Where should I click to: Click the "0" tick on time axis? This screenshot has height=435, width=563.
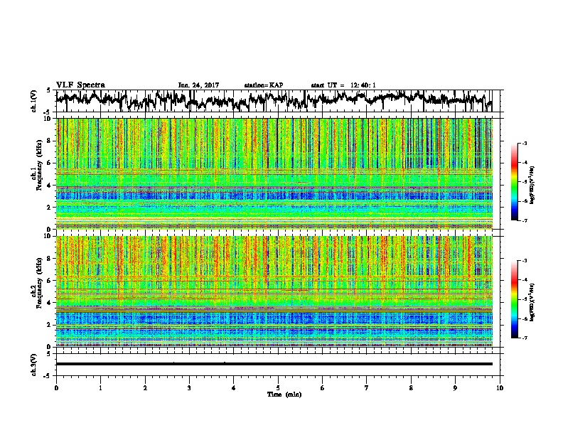tap(56, 387)
